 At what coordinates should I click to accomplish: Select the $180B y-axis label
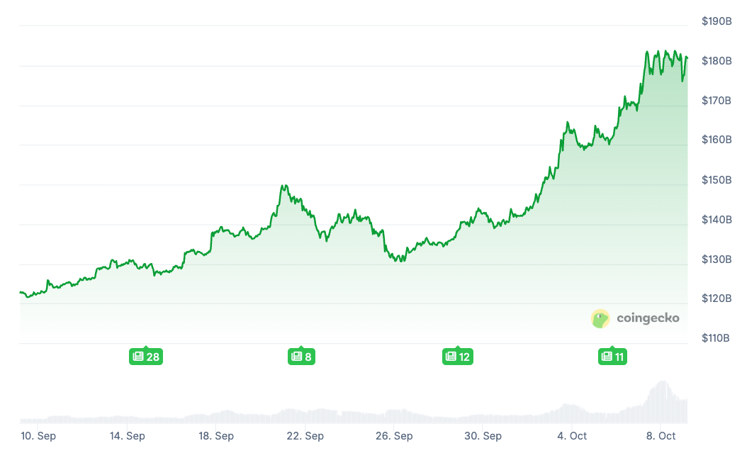coord(716,61)
